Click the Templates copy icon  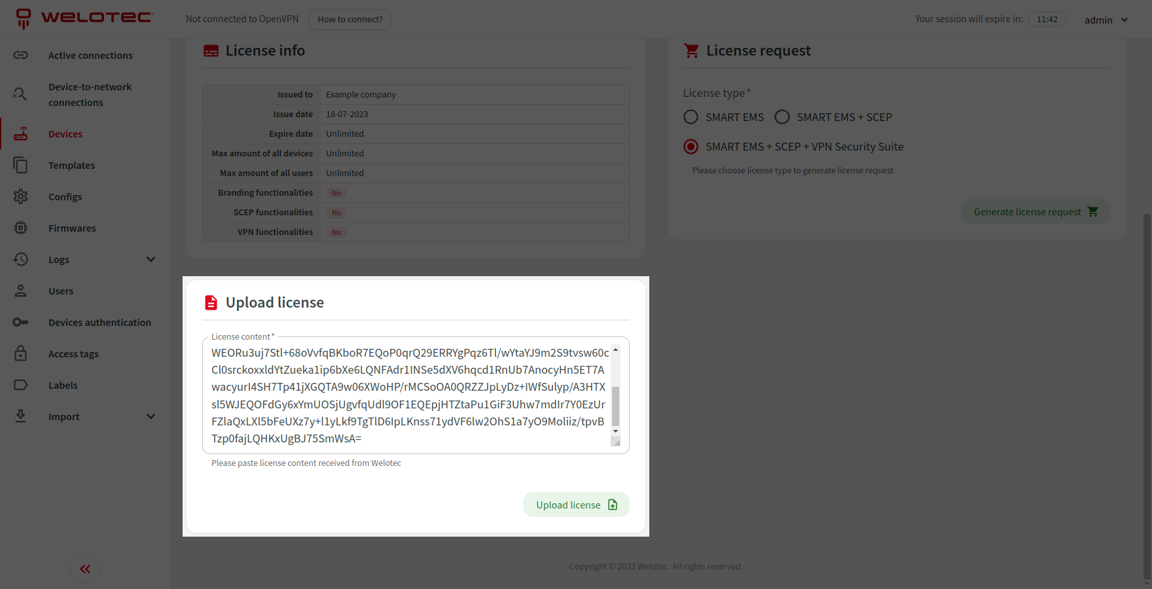(x=21, y=165)
